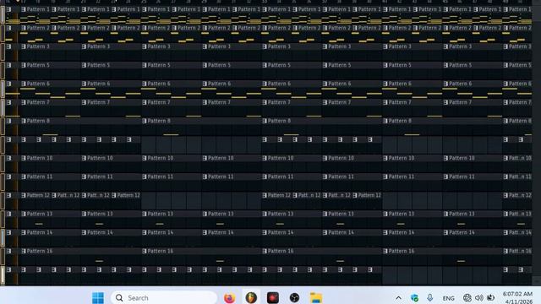This screenshot has width=541, height=304.
Task: Select the truncated Patt..n 16 clip label
Action: [521, 252]
